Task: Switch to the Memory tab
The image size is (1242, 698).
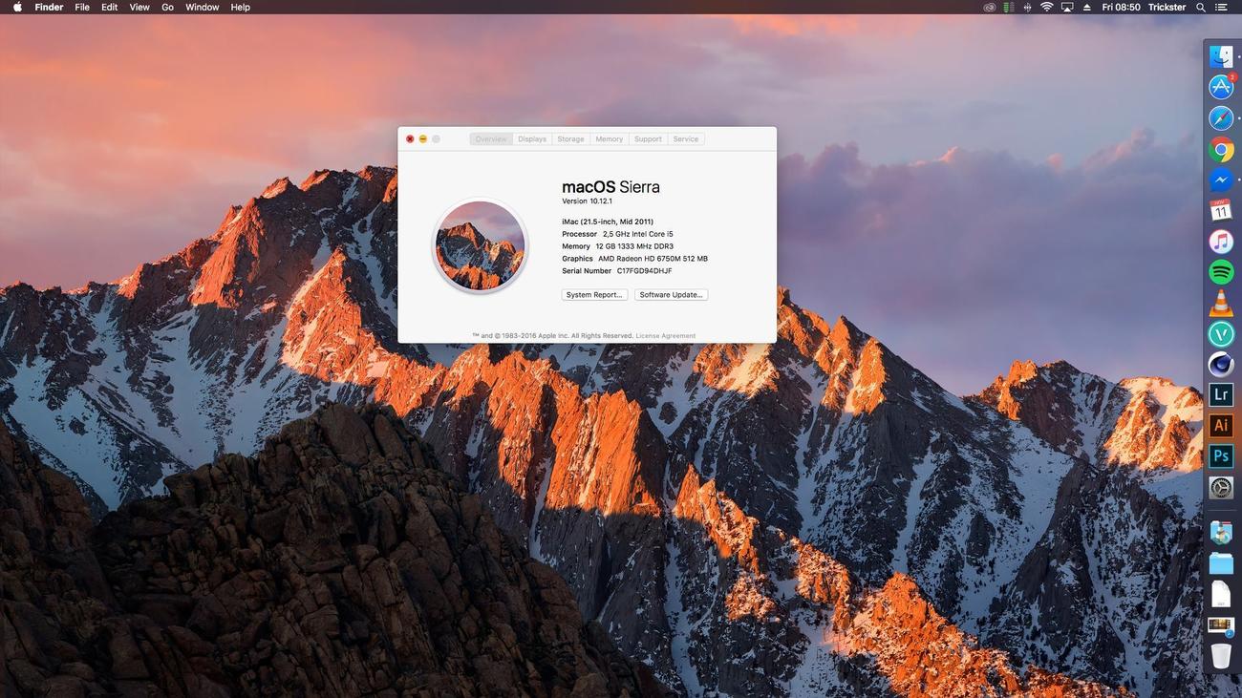Action: point(610,139)
